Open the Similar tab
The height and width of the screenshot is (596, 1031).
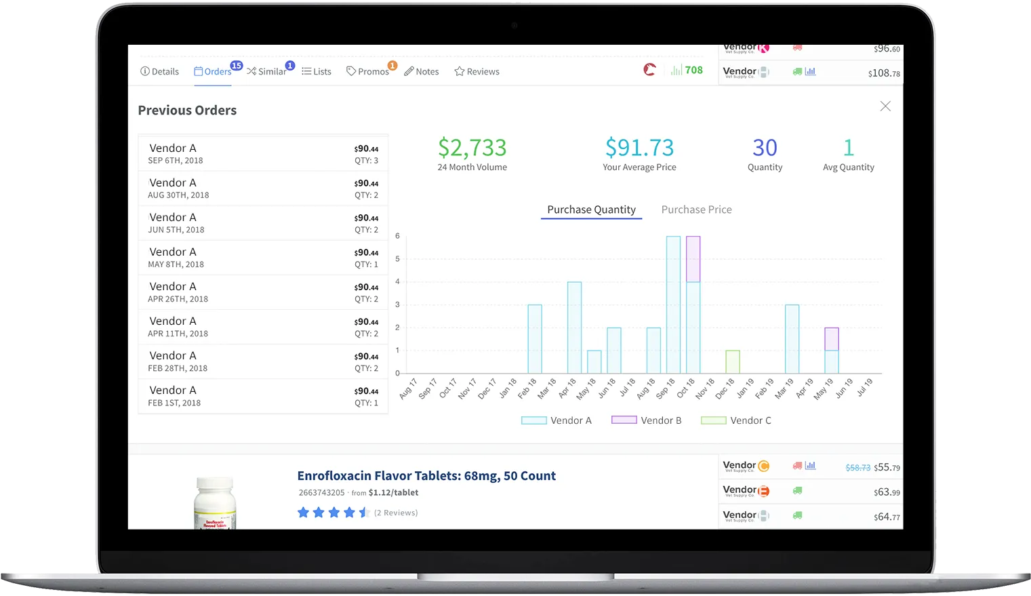266,72
